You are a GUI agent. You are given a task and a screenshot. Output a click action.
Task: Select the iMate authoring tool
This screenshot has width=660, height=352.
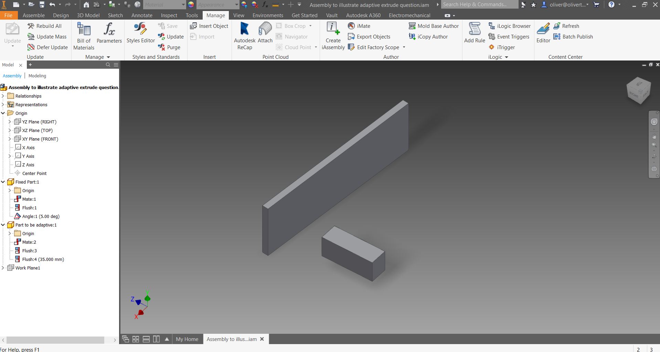point(351,26)
